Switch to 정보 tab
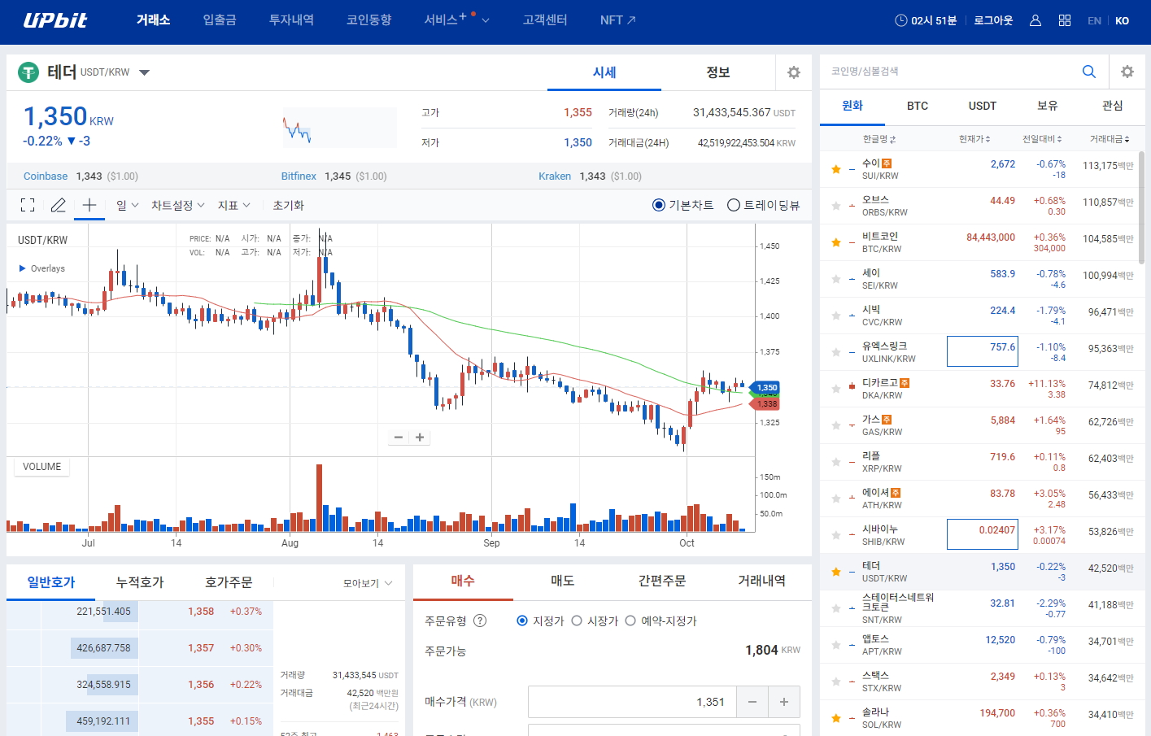 coord(718,72)
